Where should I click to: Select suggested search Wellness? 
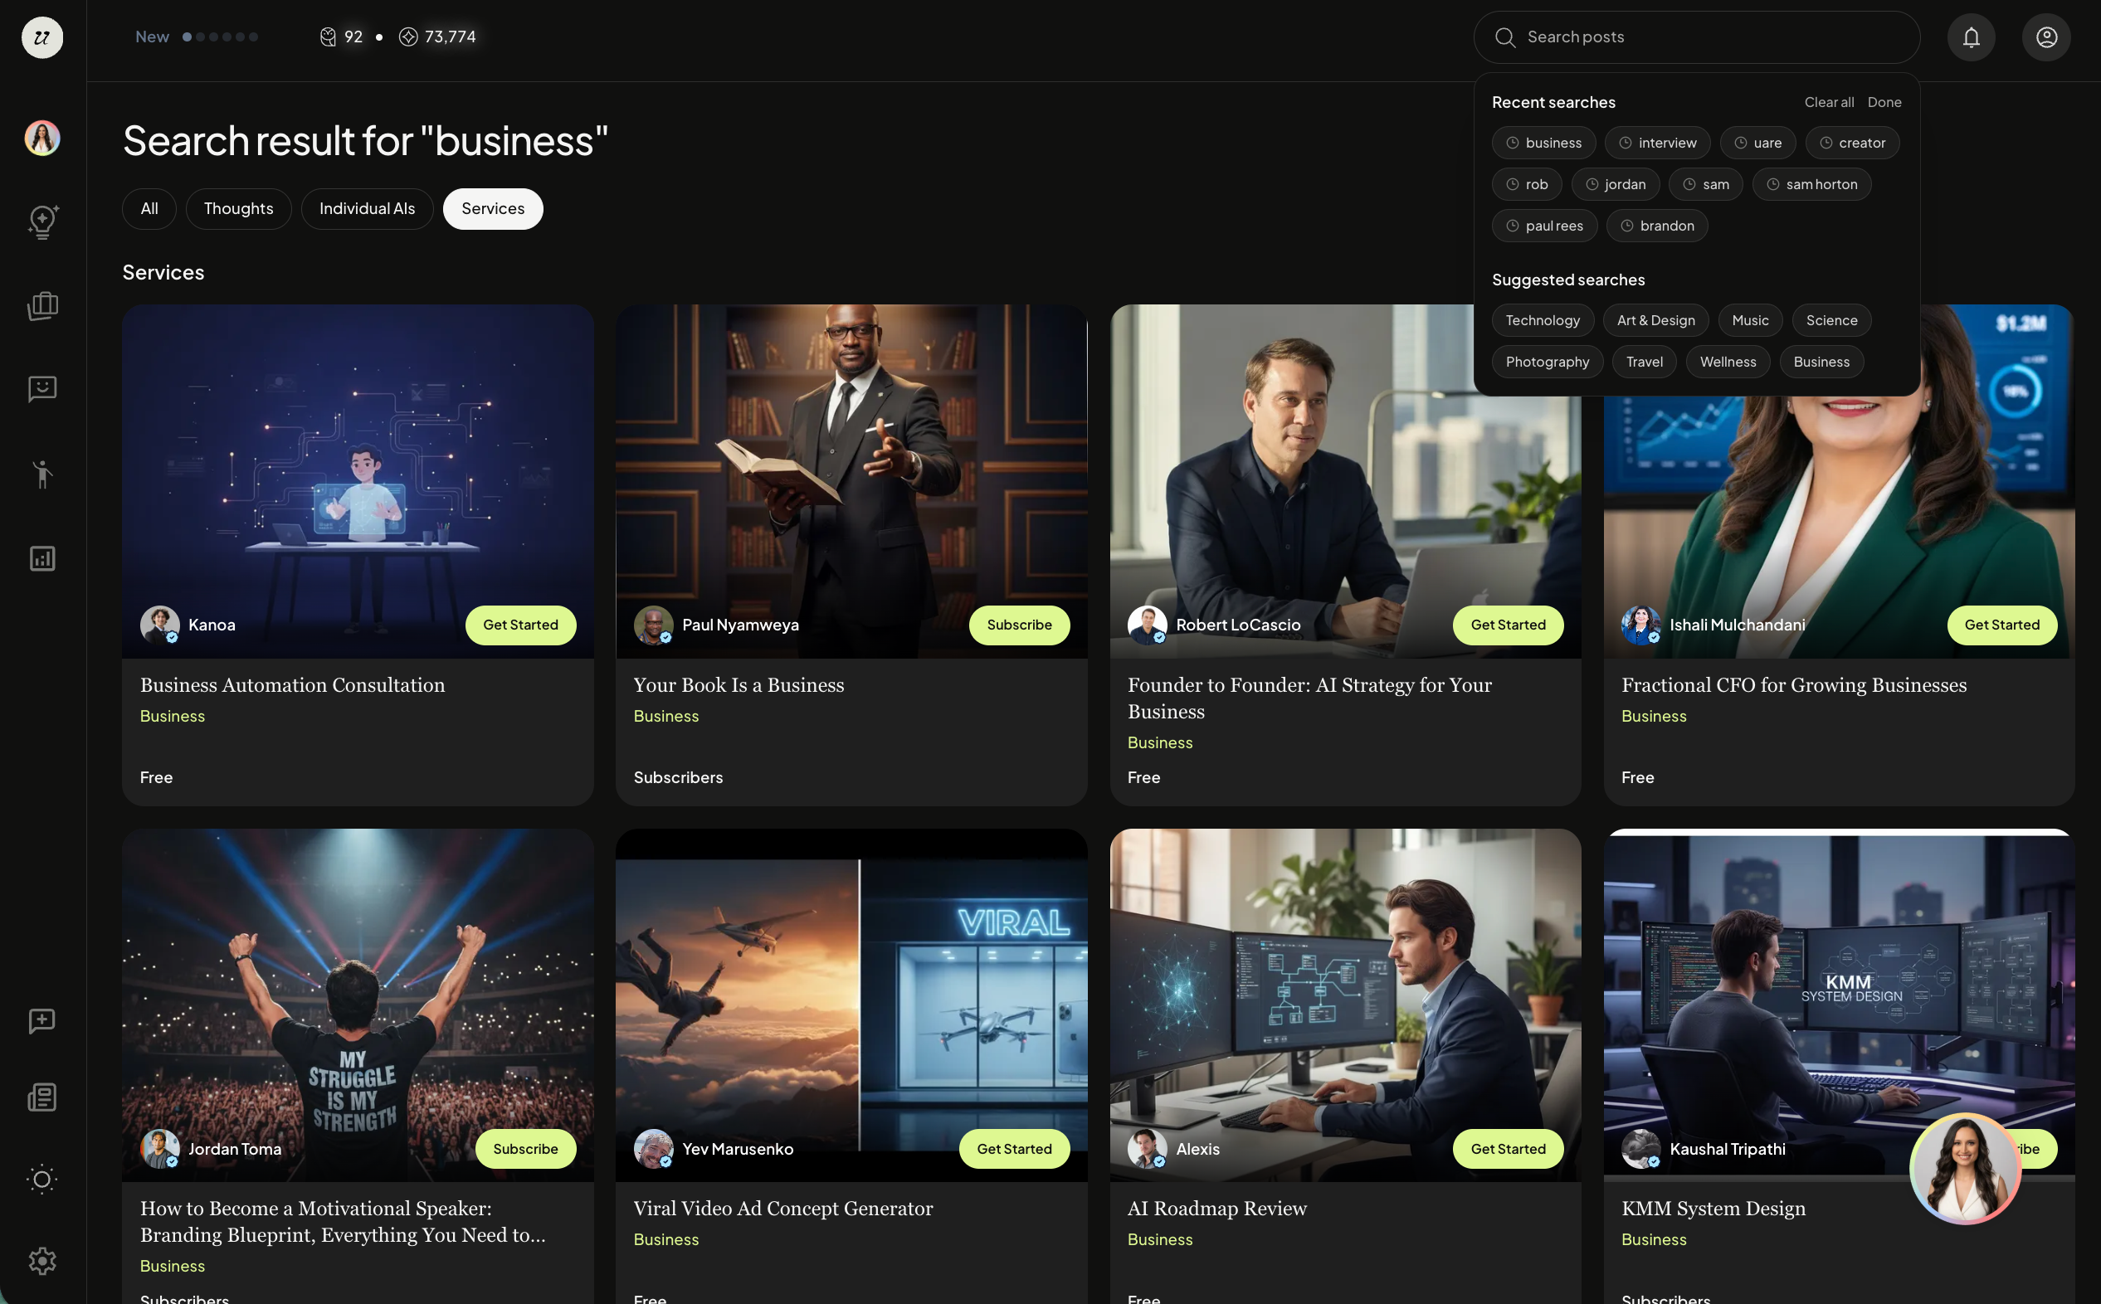coord(1728,362)
